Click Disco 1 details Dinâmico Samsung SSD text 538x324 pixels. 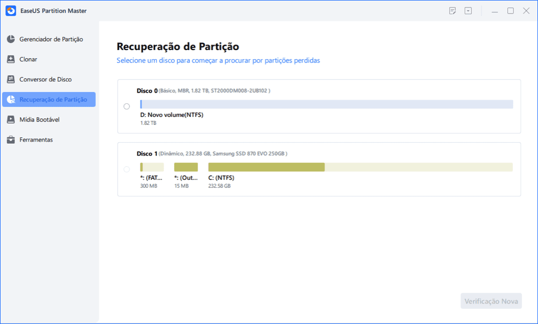pos(223,154)
